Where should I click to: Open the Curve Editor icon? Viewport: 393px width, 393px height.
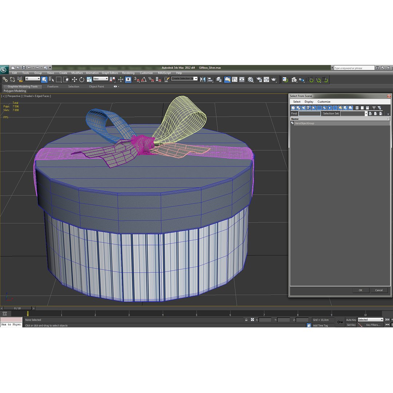point(235,79)
